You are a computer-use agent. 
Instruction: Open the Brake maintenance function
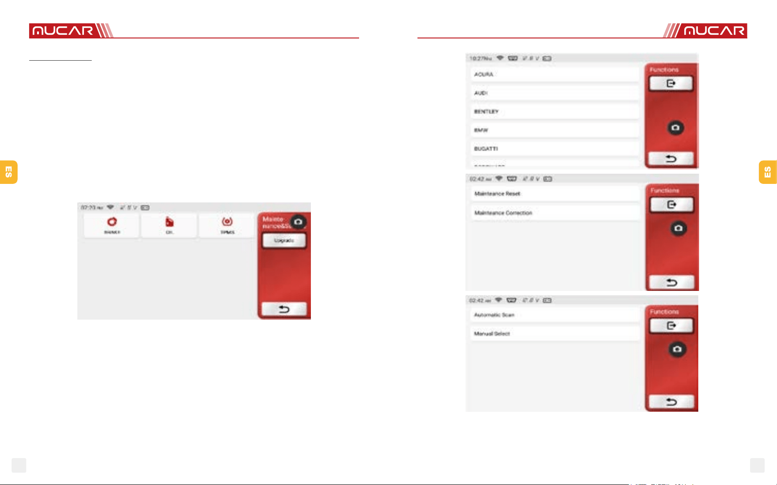click(112, 226)
